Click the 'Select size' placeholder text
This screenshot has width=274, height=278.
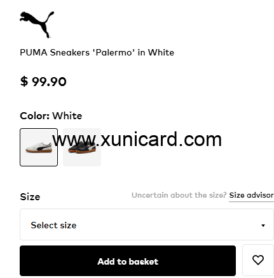[x=53, y=225]
